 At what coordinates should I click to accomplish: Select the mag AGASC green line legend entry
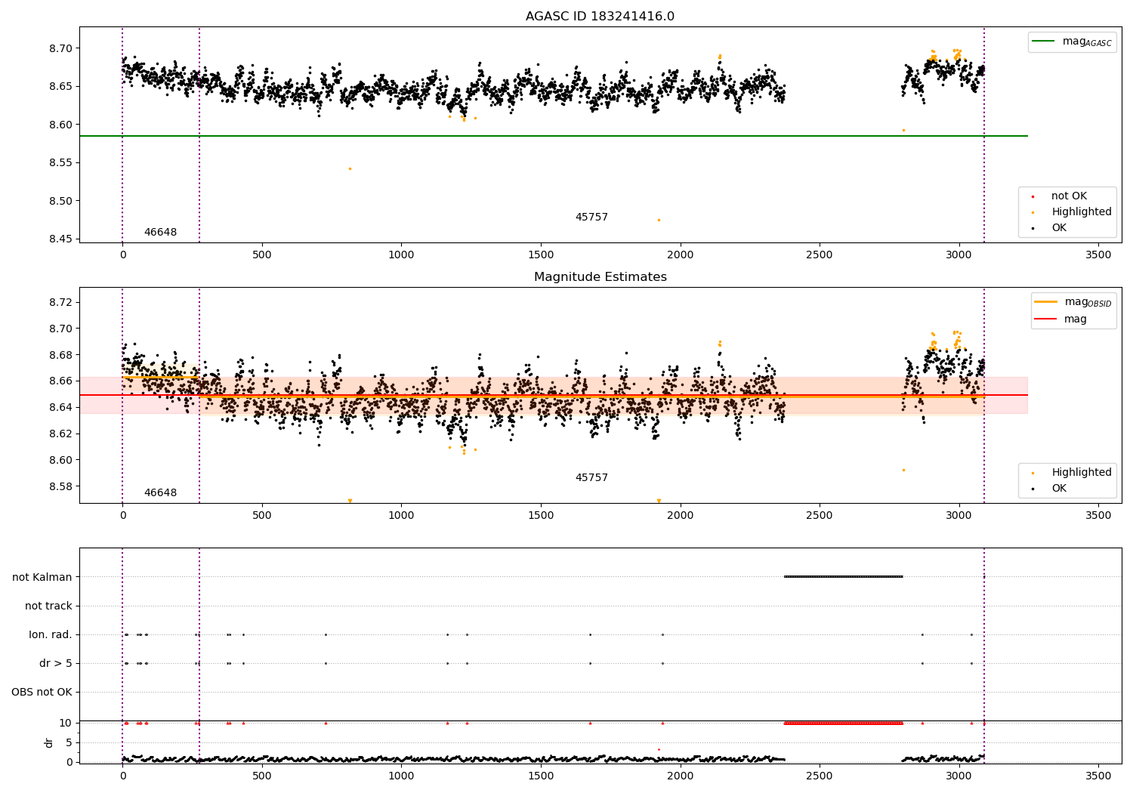click(1072, 42)
